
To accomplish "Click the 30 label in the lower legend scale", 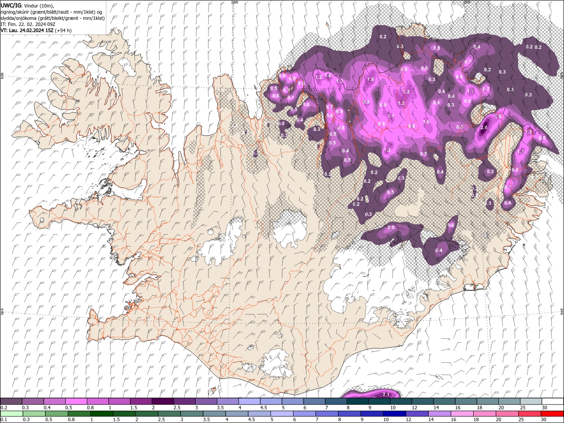I will [x=544, y=420].
